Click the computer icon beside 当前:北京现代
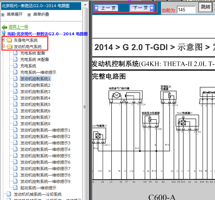The image size is (215, 200). click(4, 33)
